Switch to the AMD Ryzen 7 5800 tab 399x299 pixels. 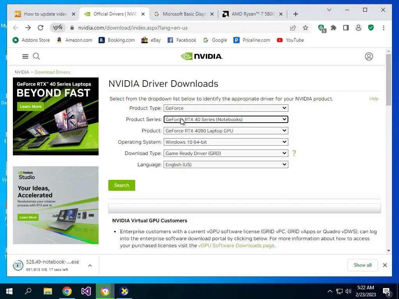tap(253, 14)
